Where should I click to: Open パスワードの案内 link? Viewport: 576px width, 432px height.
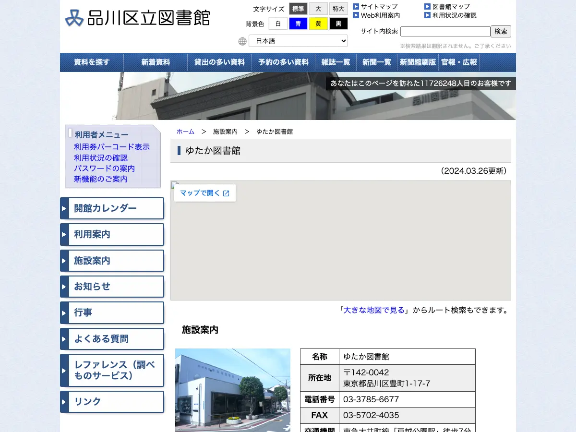[x=104, y=168]
